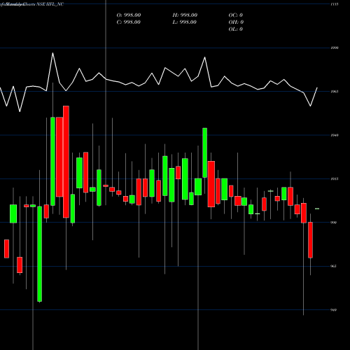Click the open price value O: 998.00
The image size is (350, 350).
point(129,15)
